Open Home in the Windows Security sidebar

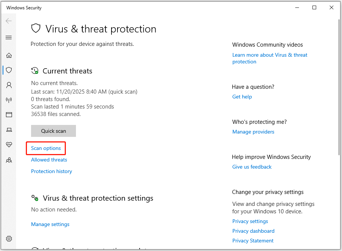point(9,55)
